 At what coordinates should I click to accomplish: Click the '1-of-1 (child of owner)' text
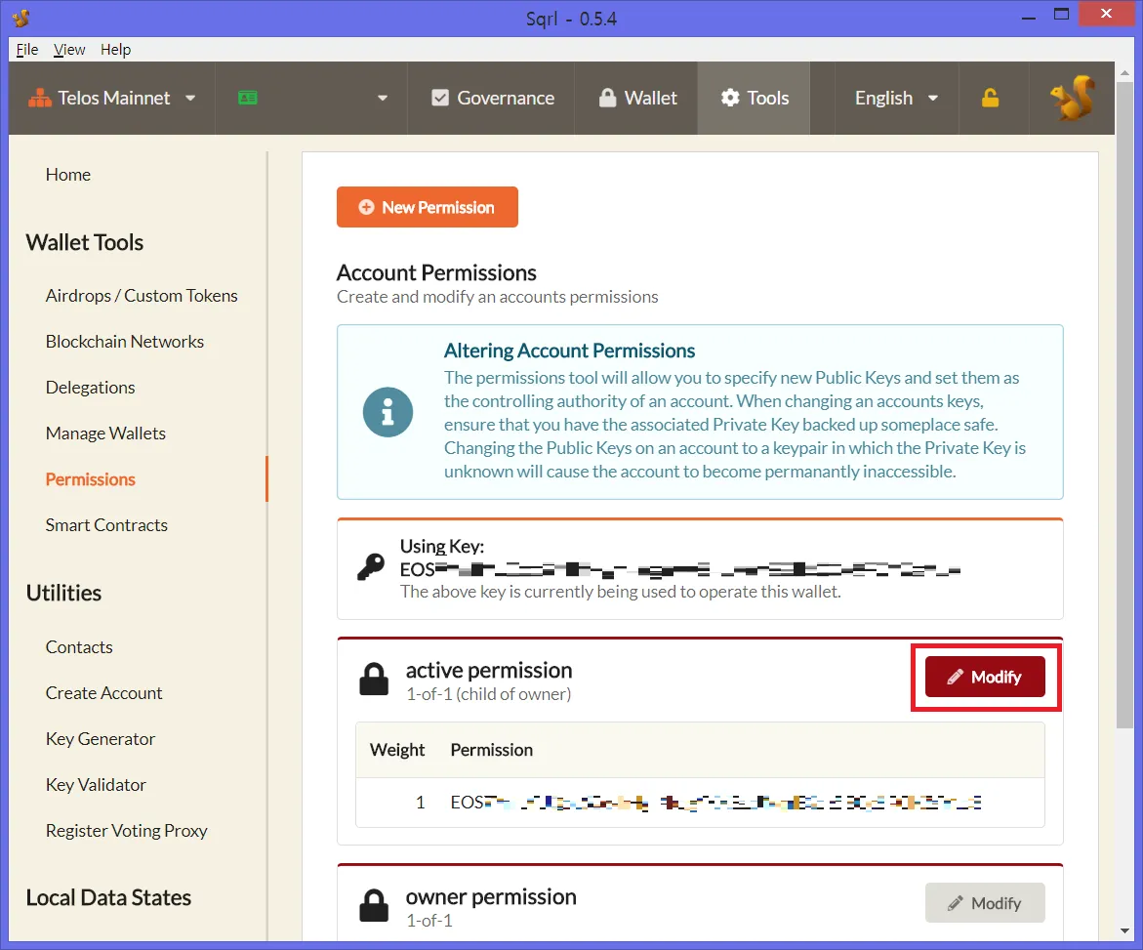[488, 694]
